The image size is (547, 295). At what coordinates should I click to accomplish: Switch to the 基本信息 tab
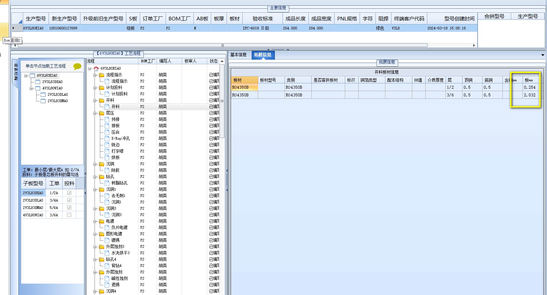tap(238, 55)
